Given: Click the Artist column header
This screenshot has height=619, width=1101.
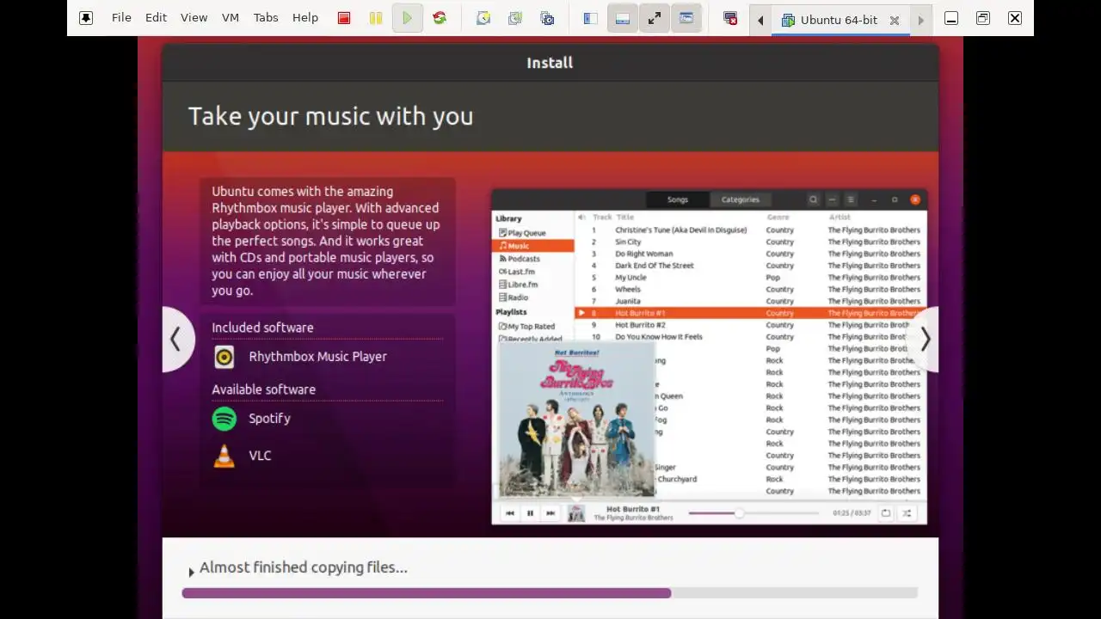Looking at the screenshot, I should (840, 218).
